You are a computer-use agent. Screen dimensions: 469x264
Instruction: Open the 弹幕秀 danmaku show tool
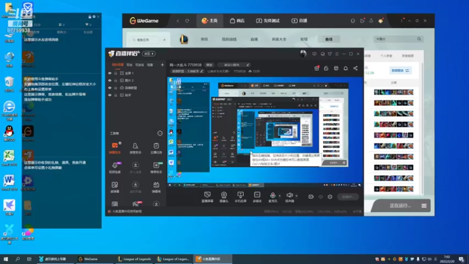click(x=156, y=187)
